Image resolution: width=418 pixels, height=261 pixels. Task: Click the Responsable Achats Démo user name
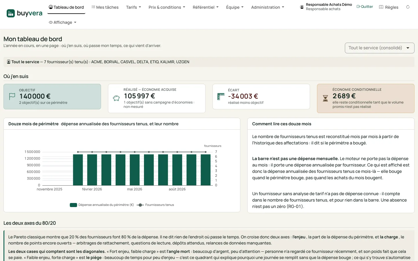[x=329, y=5]
